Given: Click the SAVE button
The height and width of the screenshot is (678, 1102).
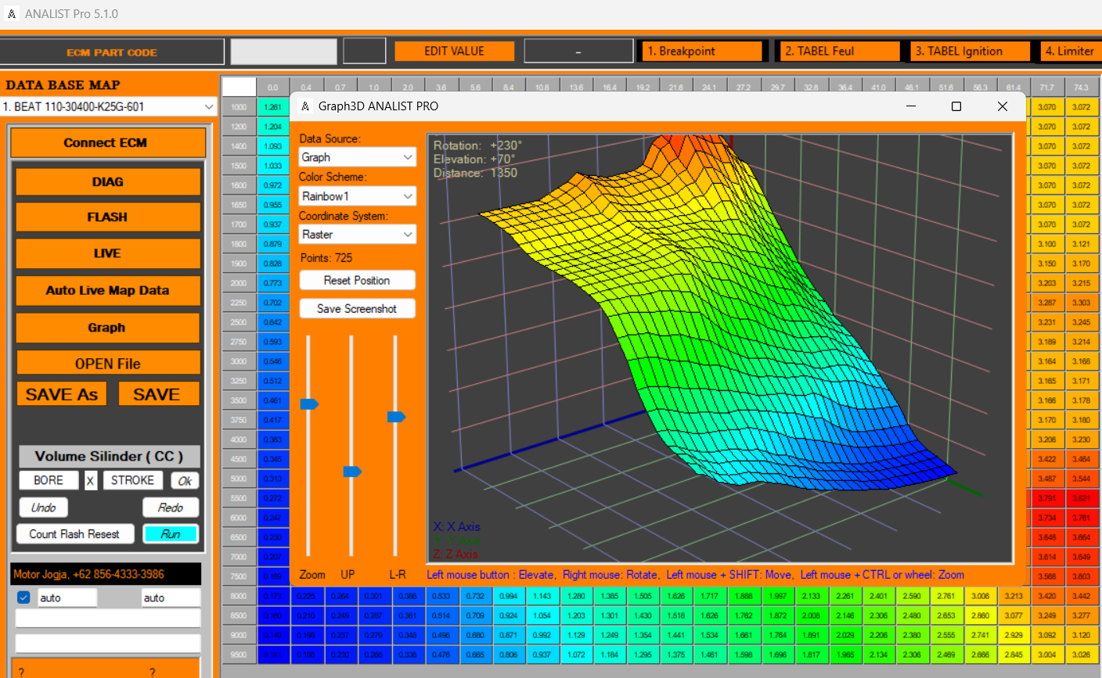Looking at the screenshot, I should tap(158, 394).
